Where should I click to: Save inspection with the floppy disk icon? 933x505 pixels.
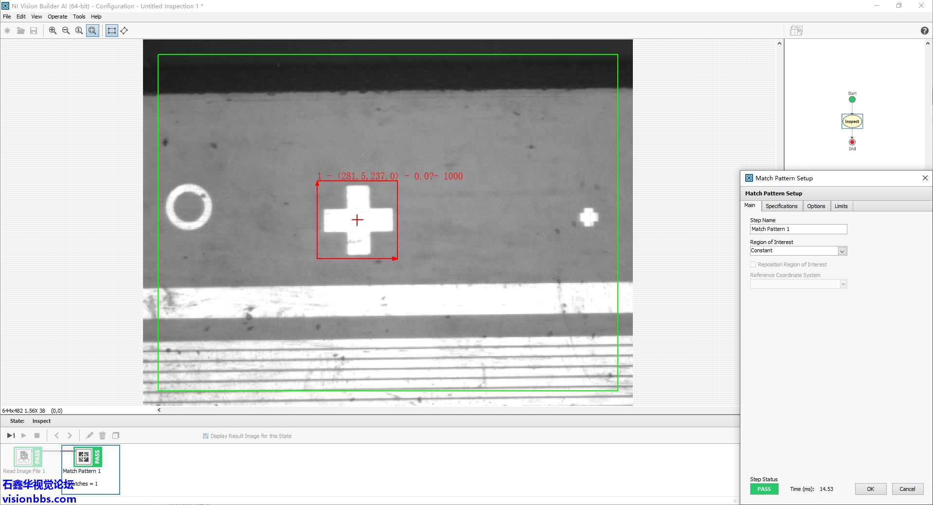(x=34, y=31)
